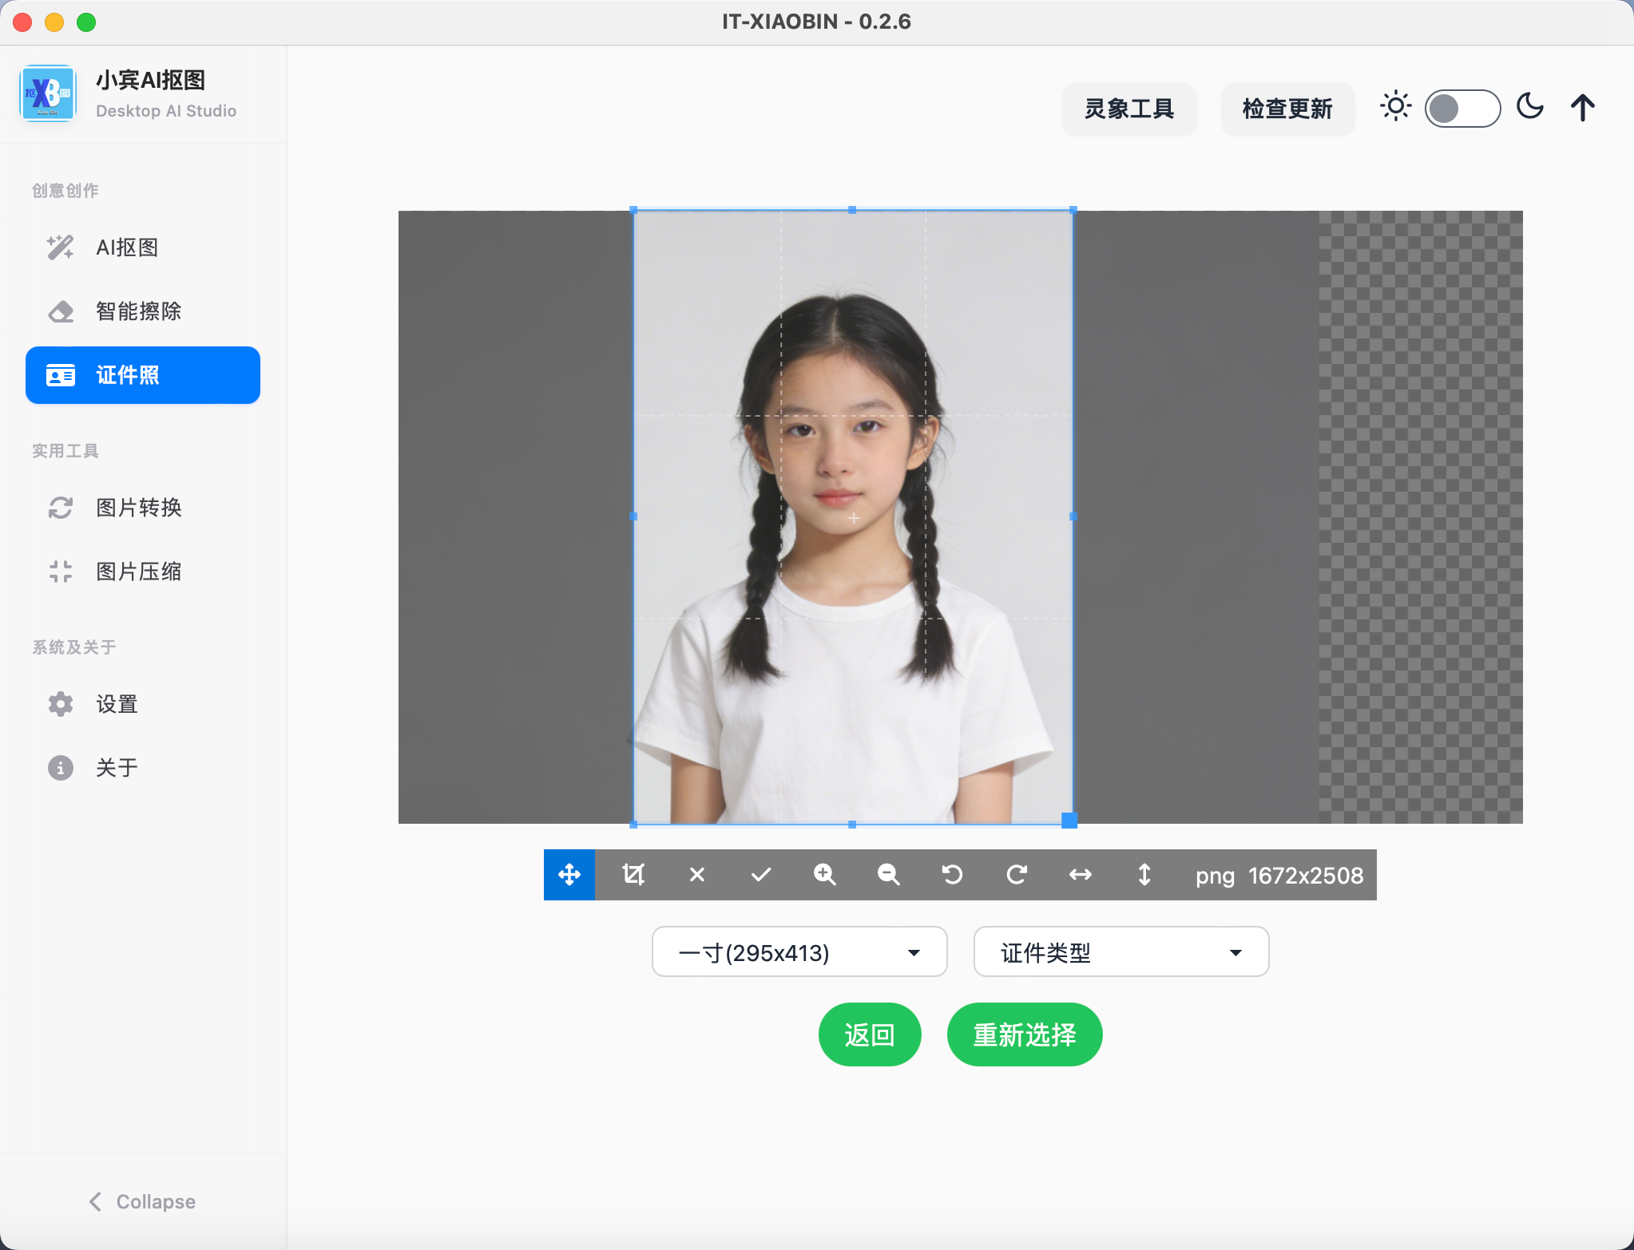Click the green 返回 button

[x=870, y=1034]
